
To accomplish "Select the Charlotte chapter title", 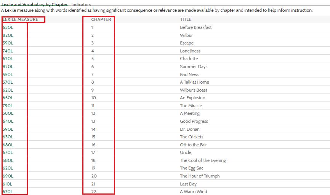I will (189, 59).
